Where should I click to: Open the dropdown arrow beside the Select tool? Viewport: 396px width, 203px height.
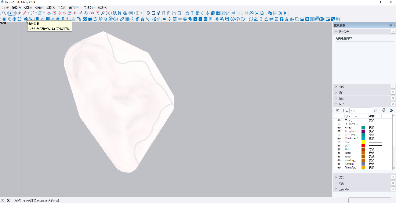14,13
